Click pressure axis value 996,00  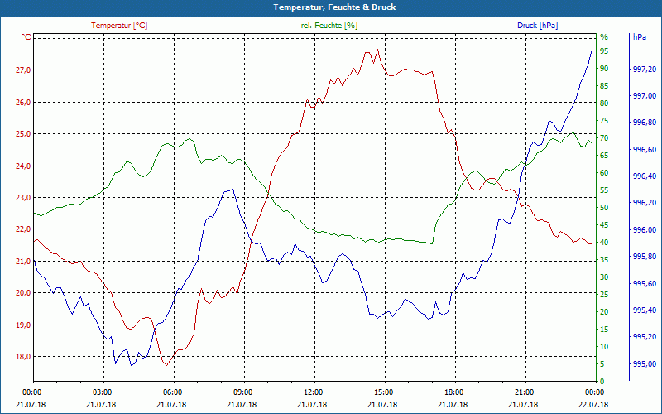point(645,230)
